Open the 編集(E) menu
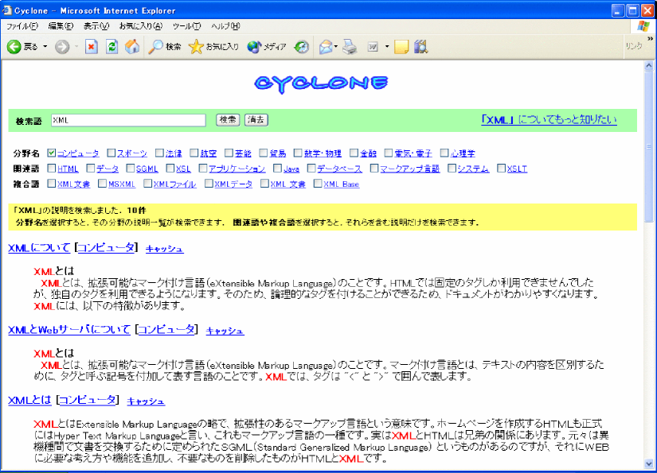 61,26
